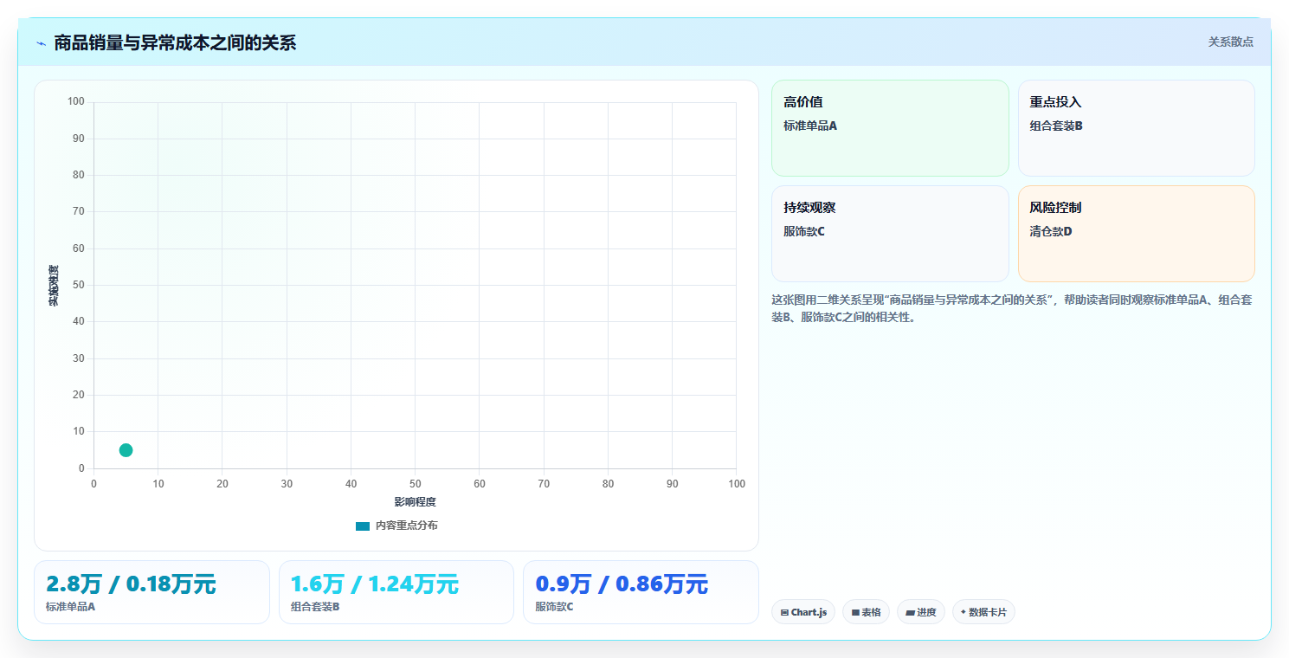1289x658 pixels.
Task: Click the 实施难度 y-axis title
Action: coord(54,286)
